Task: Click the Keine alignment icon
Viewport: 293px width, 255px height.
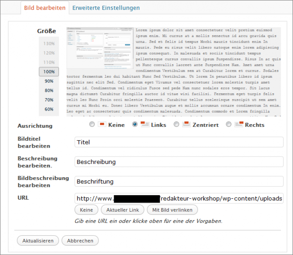Action: pos(102,125)
